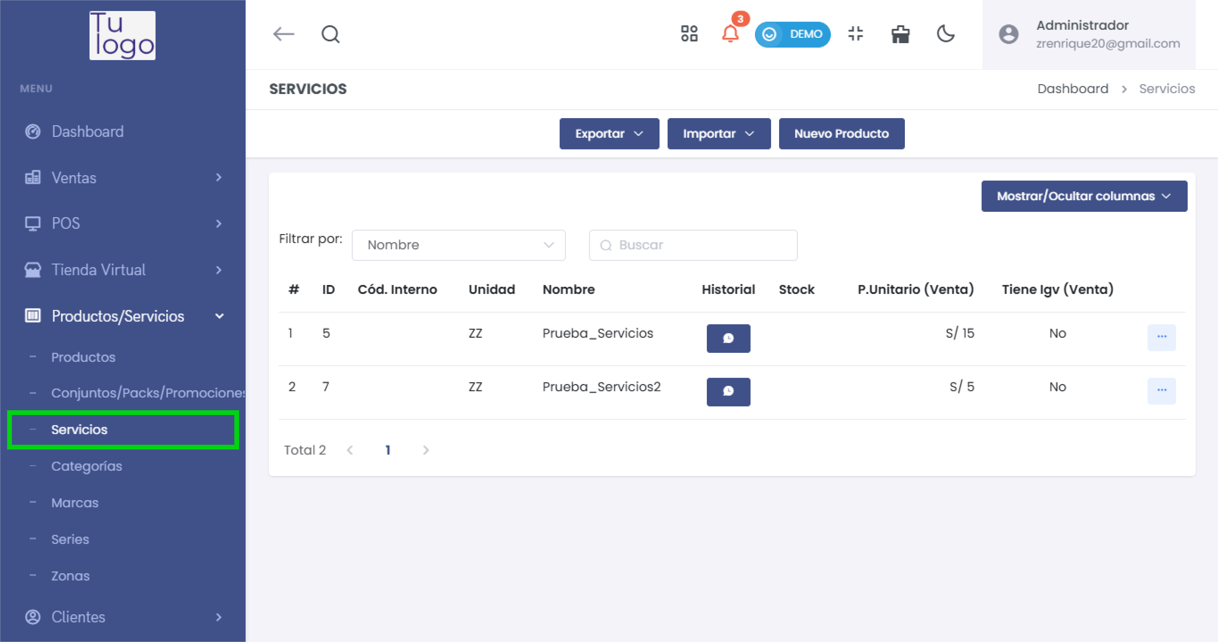
Task: Click the notifications bell icon
Action: tap(730, 34)
